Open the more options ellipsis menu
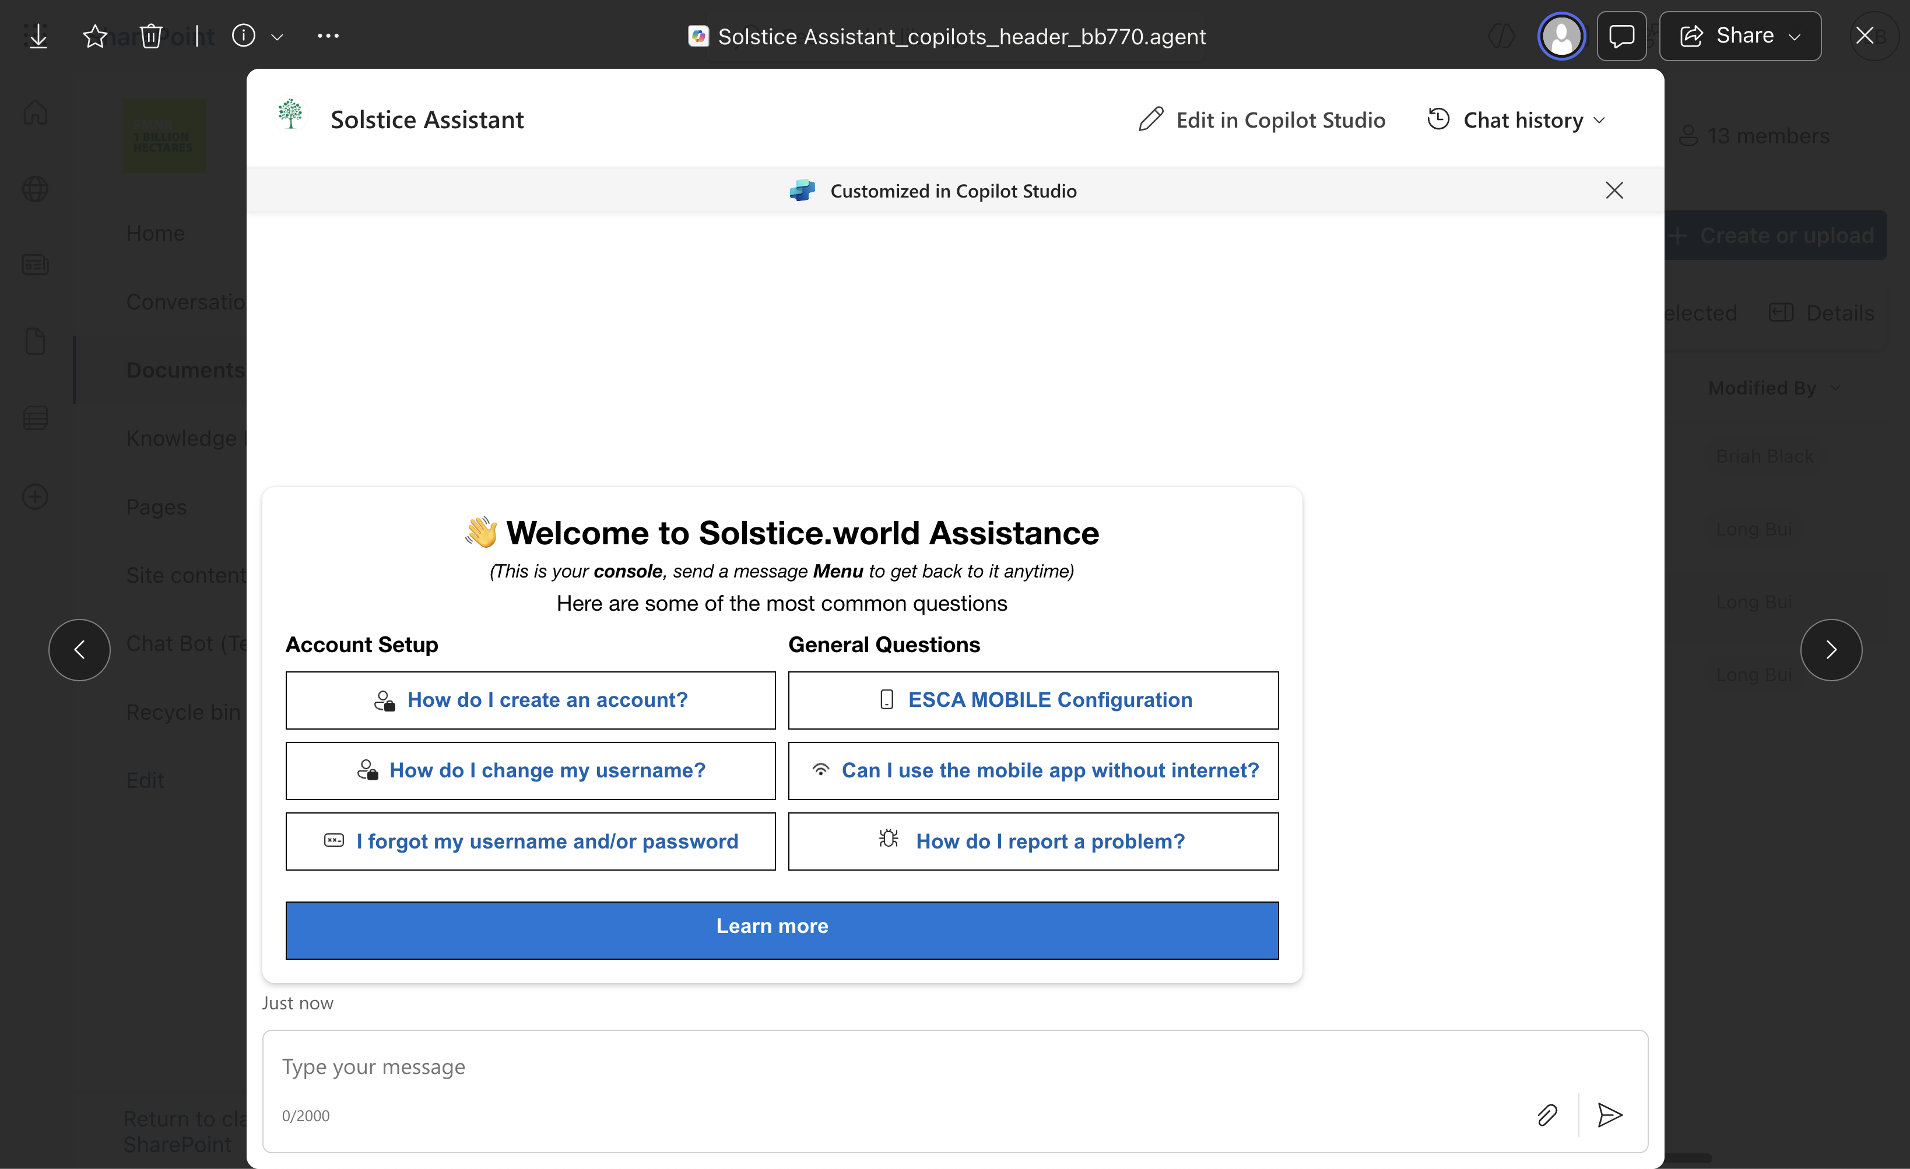This screenshot has height=1169, width=1910. pyautogui.click(x=327, y=36)
